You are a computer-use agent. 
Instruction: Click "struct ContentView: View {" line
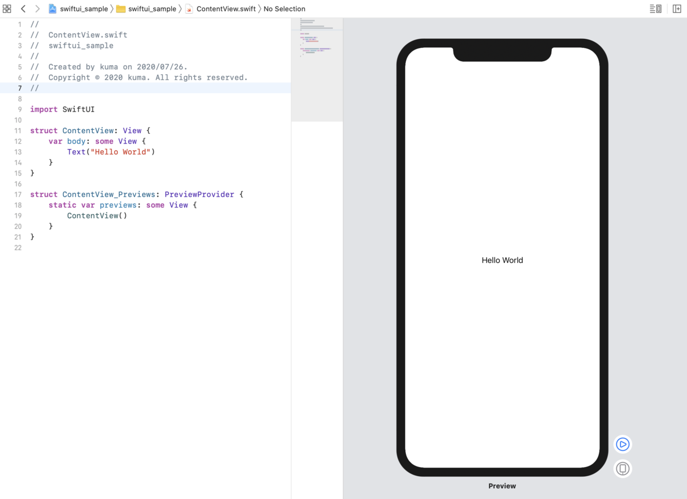90,131
